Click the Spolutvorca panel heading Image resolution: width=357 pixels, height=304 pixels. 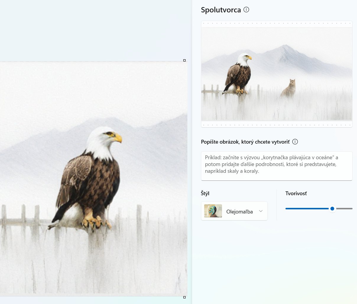coord(221,10)
